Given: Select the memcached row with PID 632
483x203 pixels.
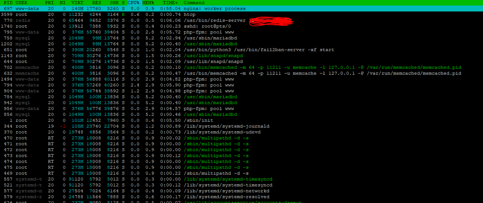Looking at the screenshot, I should 241,73.
